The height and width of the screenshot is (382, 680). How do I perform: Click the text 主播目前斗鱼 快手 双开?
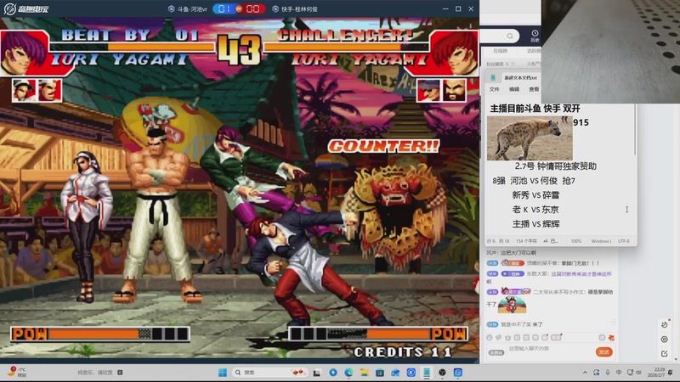pyautogui.click(x=535, y=109)
